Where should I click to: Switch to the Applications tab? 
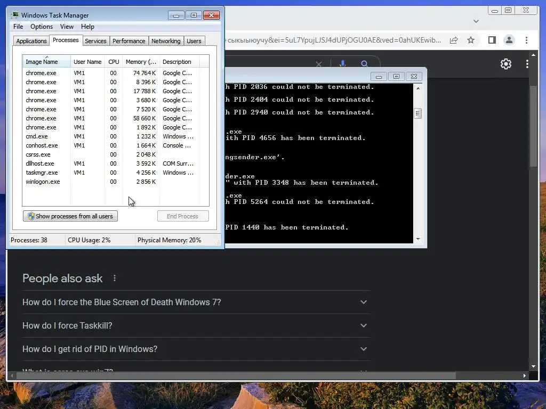click(31, 41)
